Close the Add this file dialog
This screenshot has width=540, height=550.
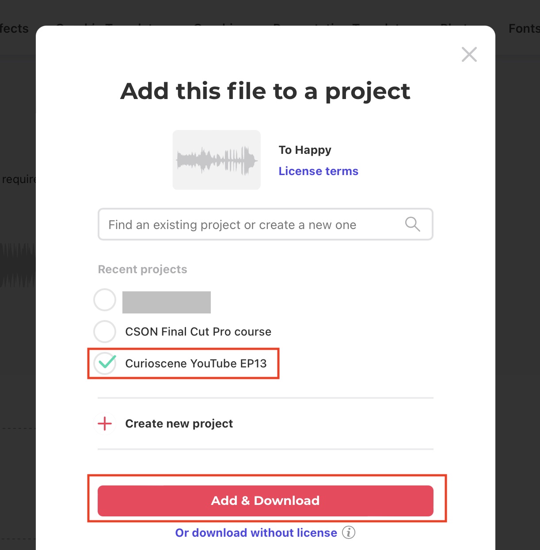click(469, 54)
